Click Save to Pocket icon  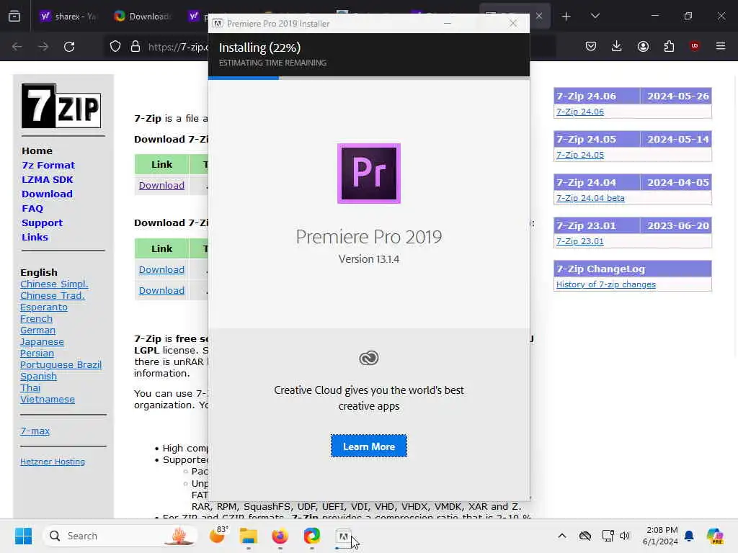tap(591, 46)
